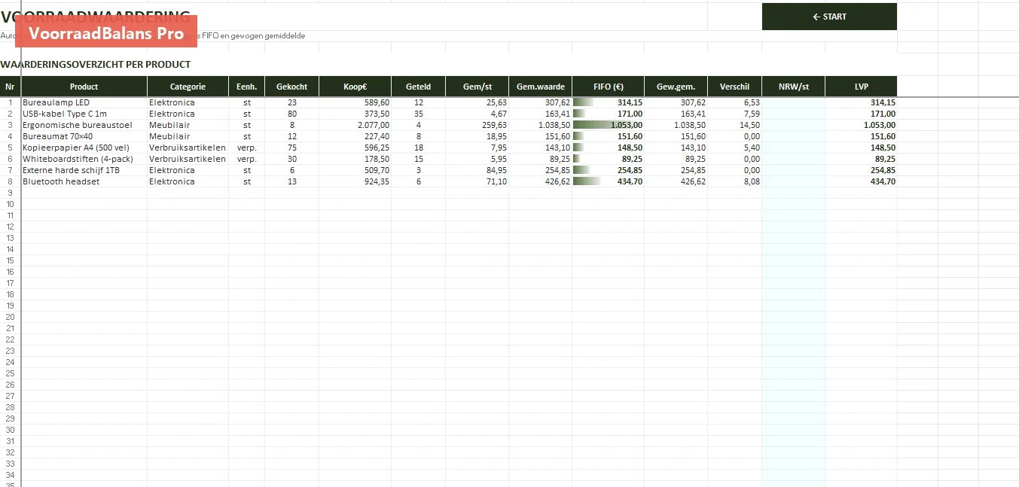Click the NRW/st column header
Image resolution: width=1019 pixels, height=487 pixels.
(794, 87)
